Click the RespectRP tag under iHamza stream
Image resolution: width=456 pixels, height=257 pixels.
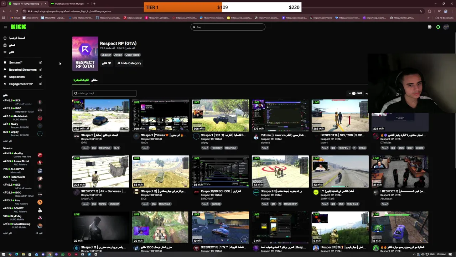coord(290,204)
